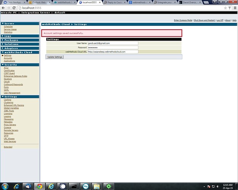Click the volume speaker tray icon

(218, 187)
